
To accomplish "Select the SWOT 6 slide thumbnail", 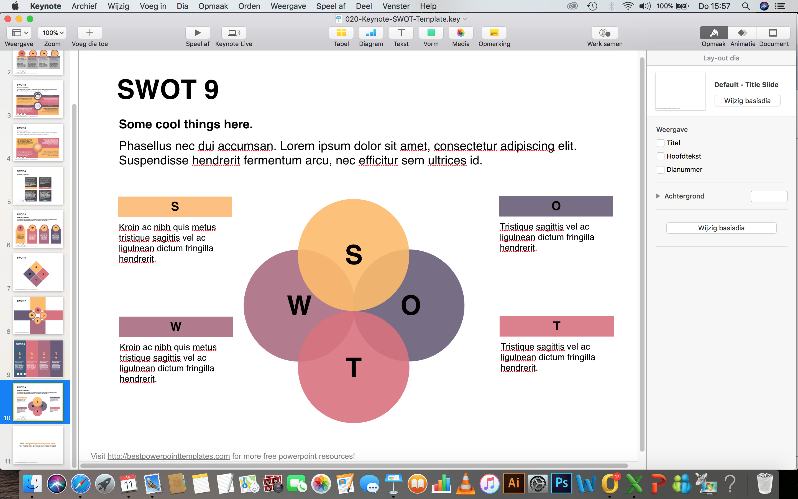I will tap(38, 272).
